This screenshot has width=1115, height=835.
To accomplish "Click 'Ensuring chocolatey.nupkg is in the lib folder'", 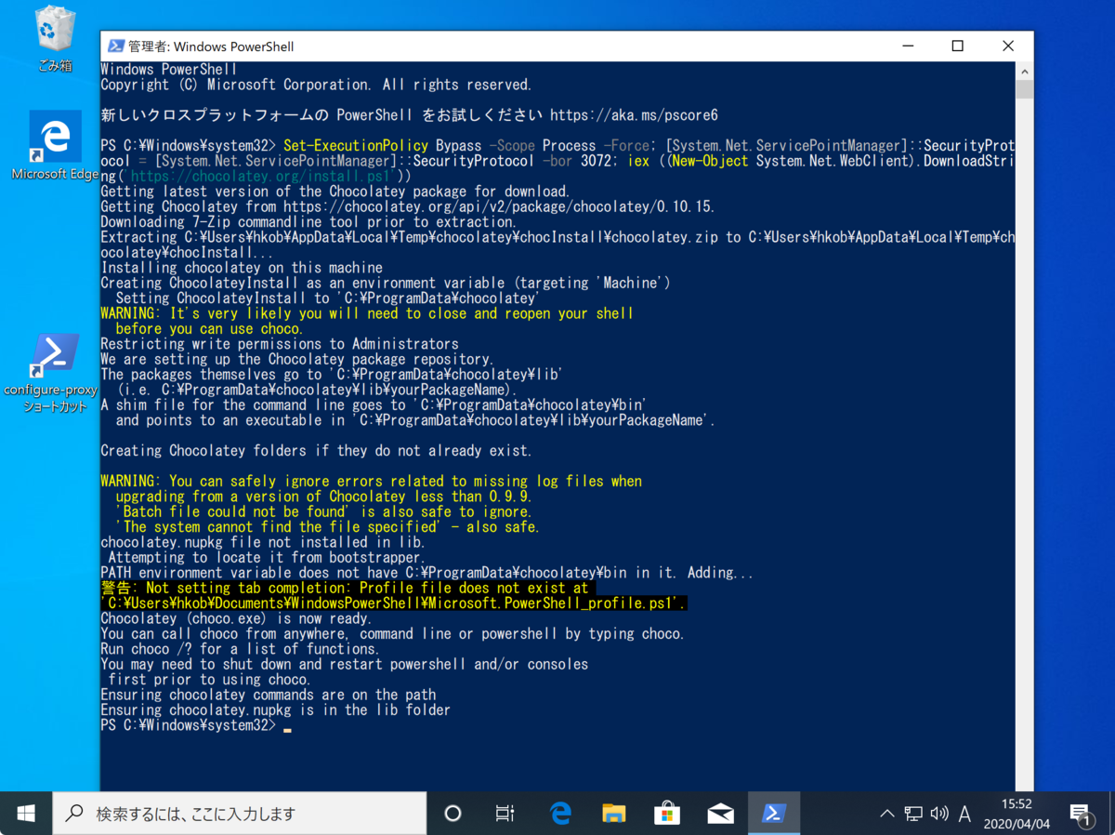I will pyautogui.click(x=275, y=710).
